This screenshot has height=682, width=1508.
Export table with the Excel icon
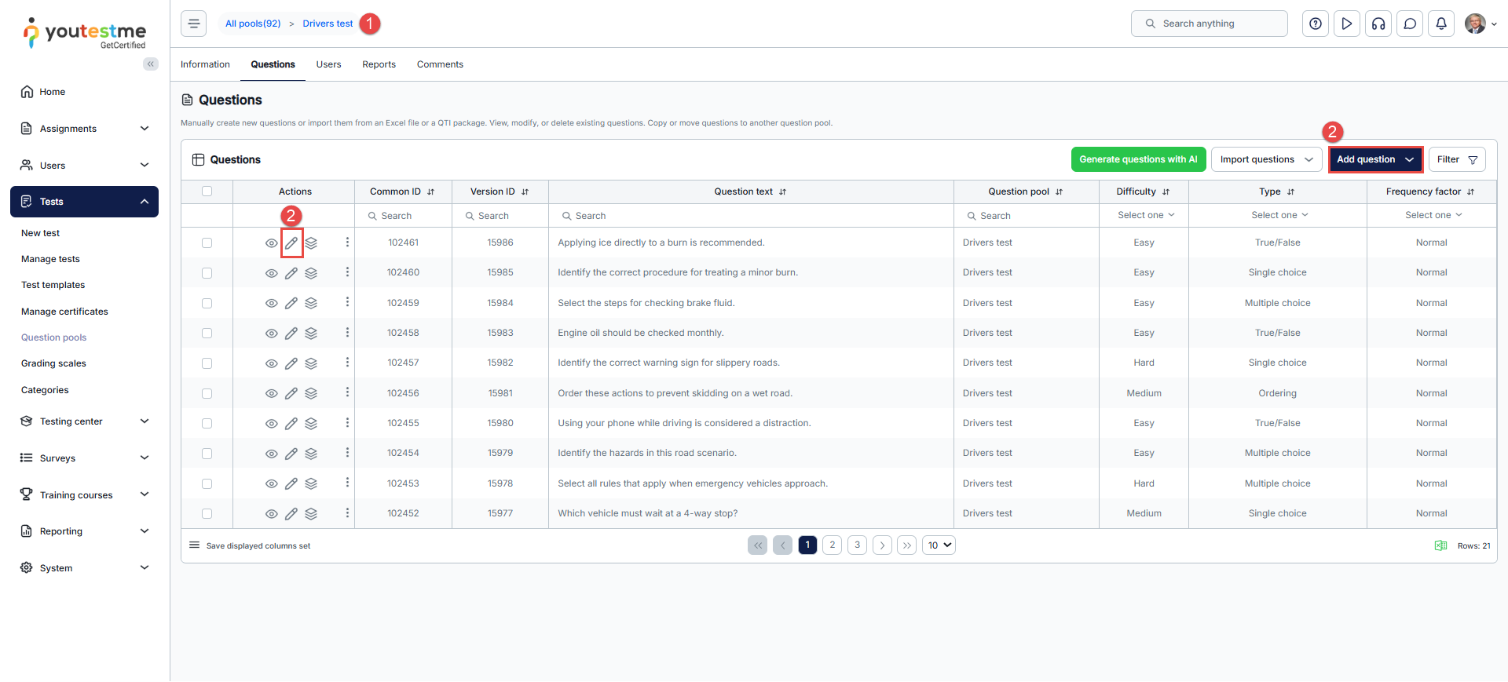1440,545
